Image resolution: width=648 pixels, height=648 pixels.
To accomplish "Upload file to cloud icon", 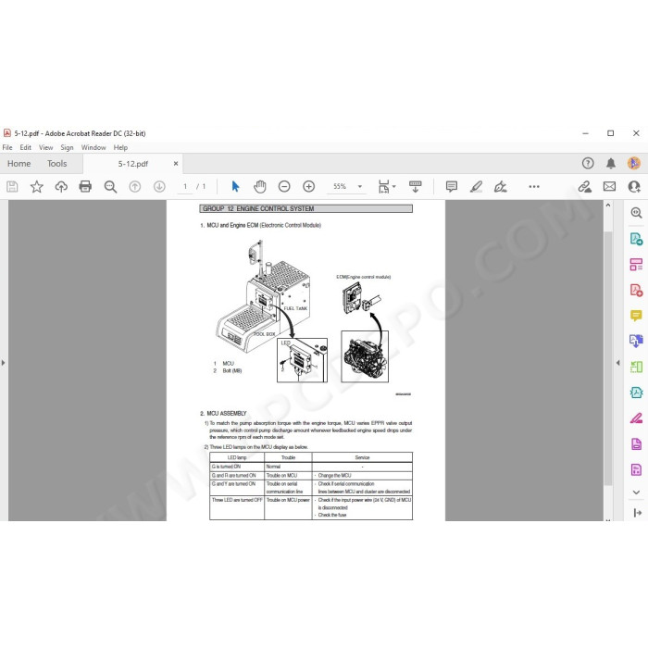I will [61, 187].
